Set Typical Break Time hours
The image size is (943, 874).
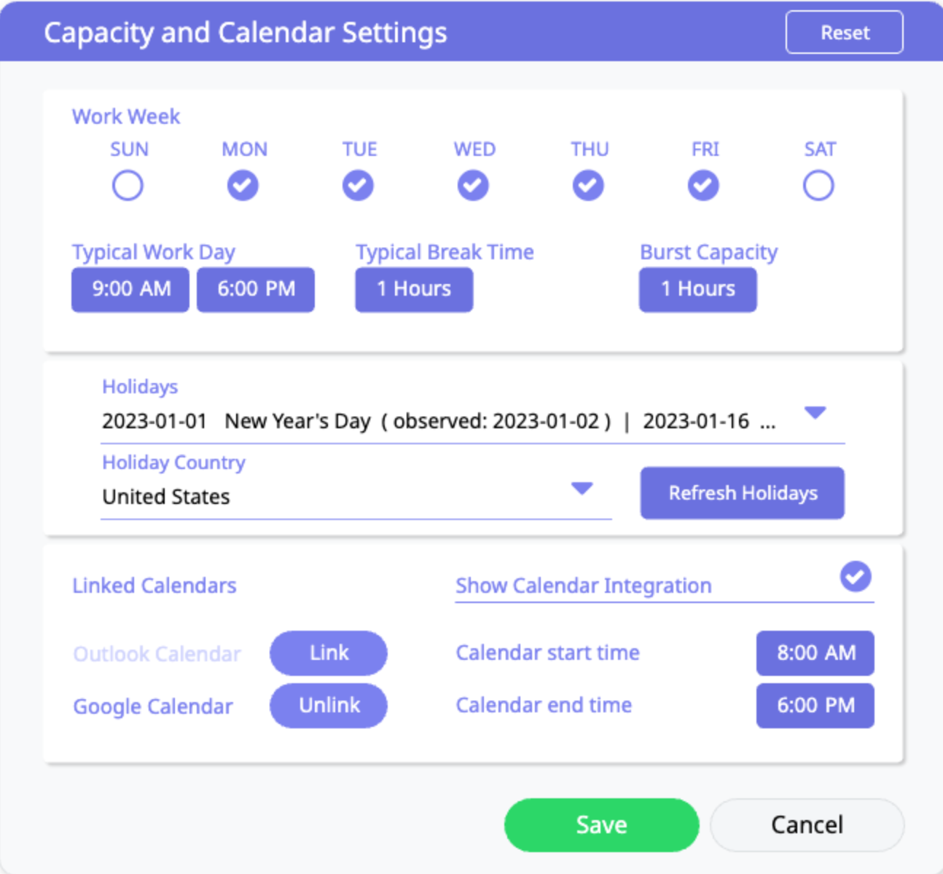(x=414, y=289)
